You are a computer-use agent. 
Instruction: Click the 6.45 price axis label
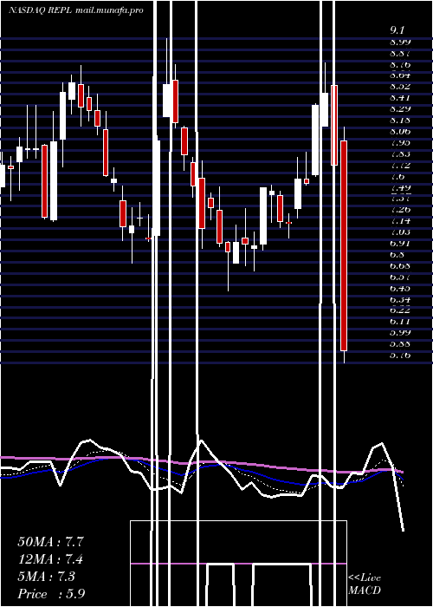(x=400, y=288)
